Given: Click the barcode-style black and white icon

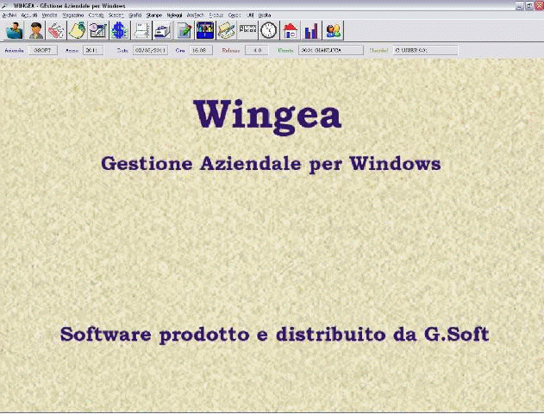Looking at the screenshot, I should 247,30.
